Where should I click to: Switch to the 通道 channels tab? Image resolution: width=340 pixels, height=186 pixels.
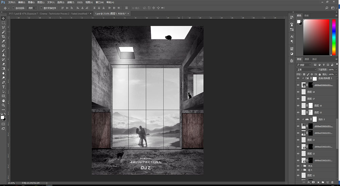[x=307, y=59]
